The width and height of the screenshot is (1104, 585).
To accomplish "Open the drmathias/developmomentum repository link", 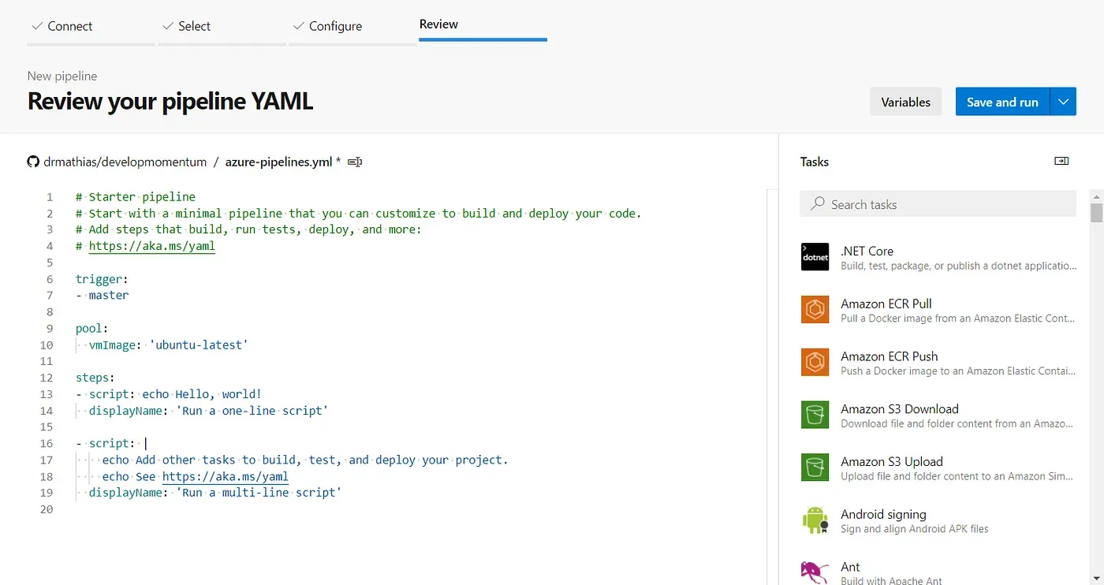I will (x=125, y=162).
